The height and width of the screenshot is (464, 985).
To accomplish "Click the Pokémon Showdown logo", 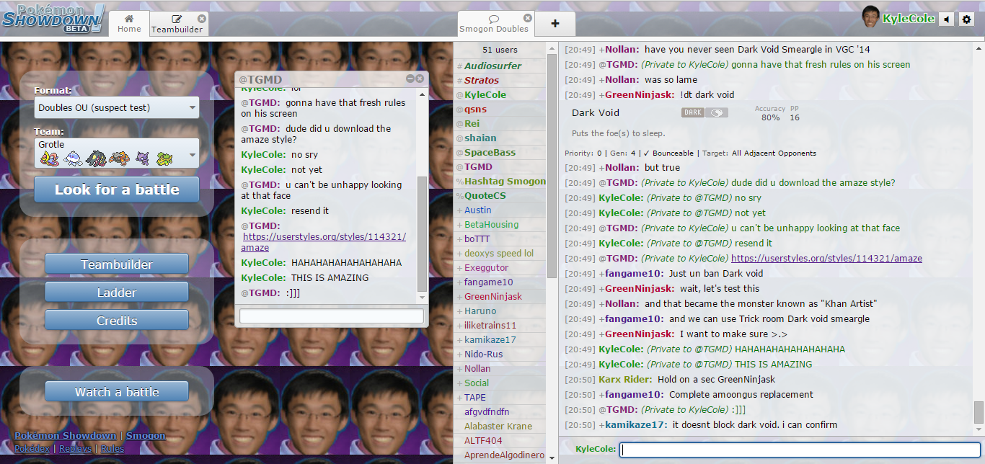I will point(53,18).
